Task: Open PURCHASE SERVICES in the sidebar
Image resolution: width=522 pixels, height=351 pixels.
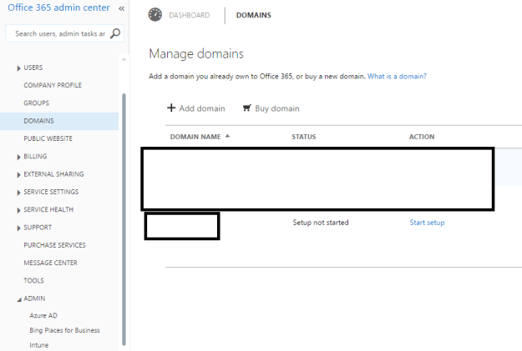Action: [54, 245]
